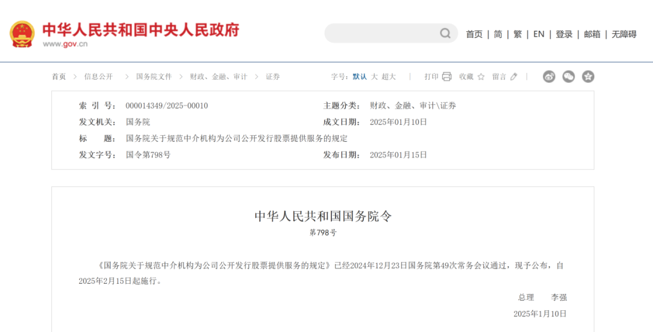Click the 2025年2月15日起施行 line
The image size is (653, 332).
[x=120, y=281]
